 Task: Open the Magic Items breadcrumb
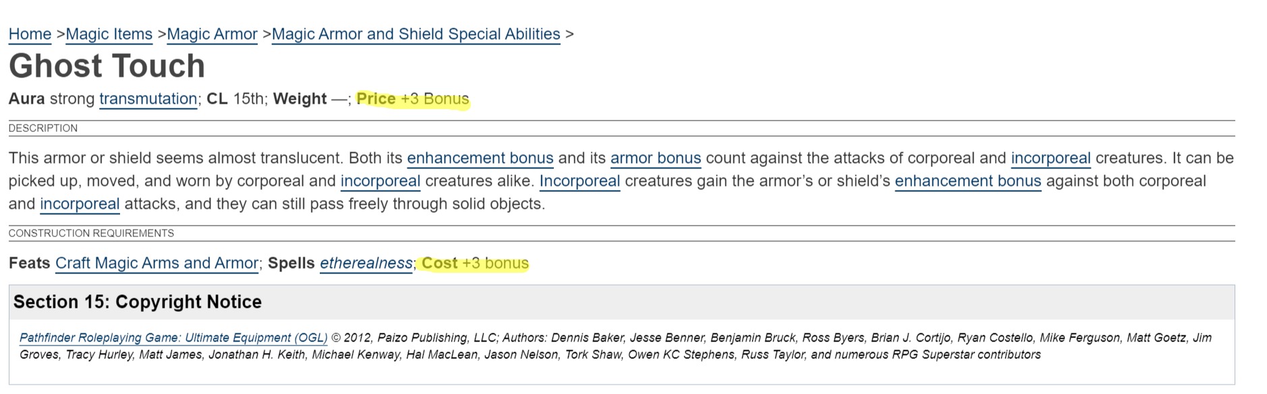coord(109,34)
